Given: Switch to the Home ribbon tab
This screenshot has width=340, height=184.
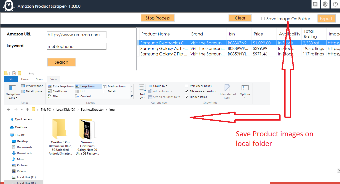Looking at the screenshot, I should (25, 79).
